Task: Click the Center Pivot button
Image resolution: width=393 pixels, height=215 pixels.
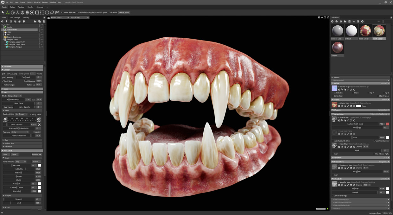Action: coord(124,12)
